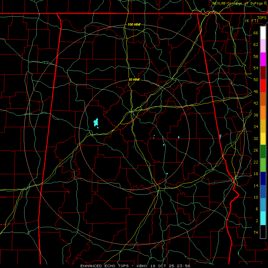268x268 pixels.
Task: Click the '100 NMI' range ring label
Action: click(134, 24)
